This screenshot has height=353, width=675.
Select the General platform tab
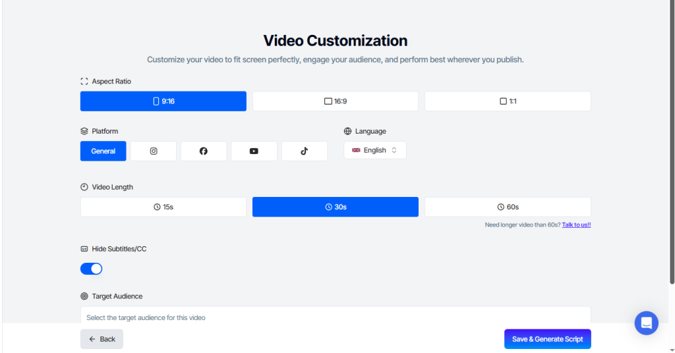coord(103,151)
